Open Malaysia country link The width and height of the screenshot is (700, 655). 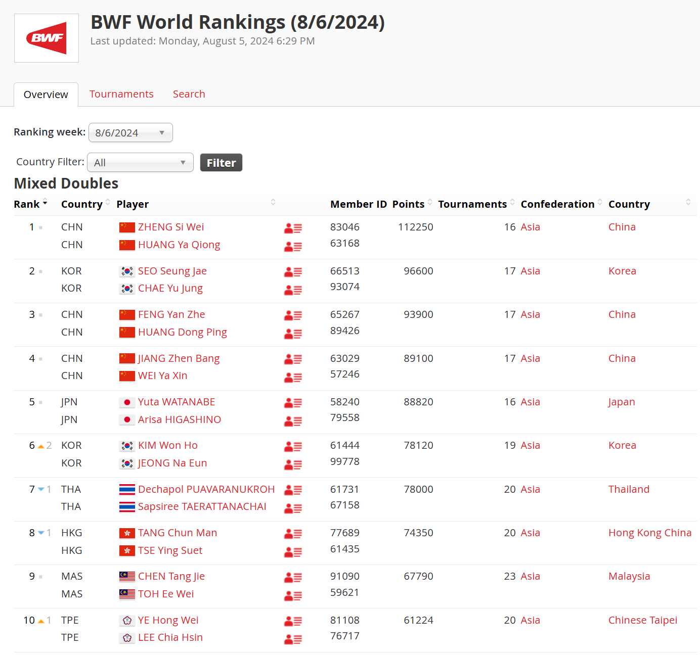[629, 576]
